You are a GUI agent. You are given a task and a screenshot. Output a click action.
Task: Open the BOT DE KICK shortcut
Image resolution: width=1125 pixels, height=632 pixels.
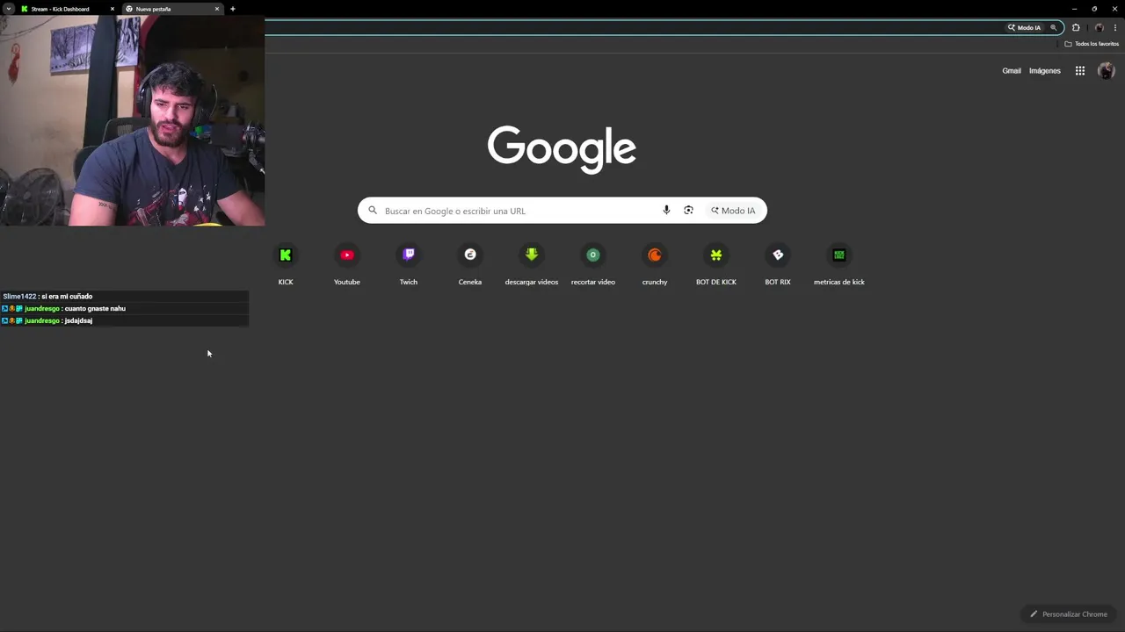pos(716,265)
